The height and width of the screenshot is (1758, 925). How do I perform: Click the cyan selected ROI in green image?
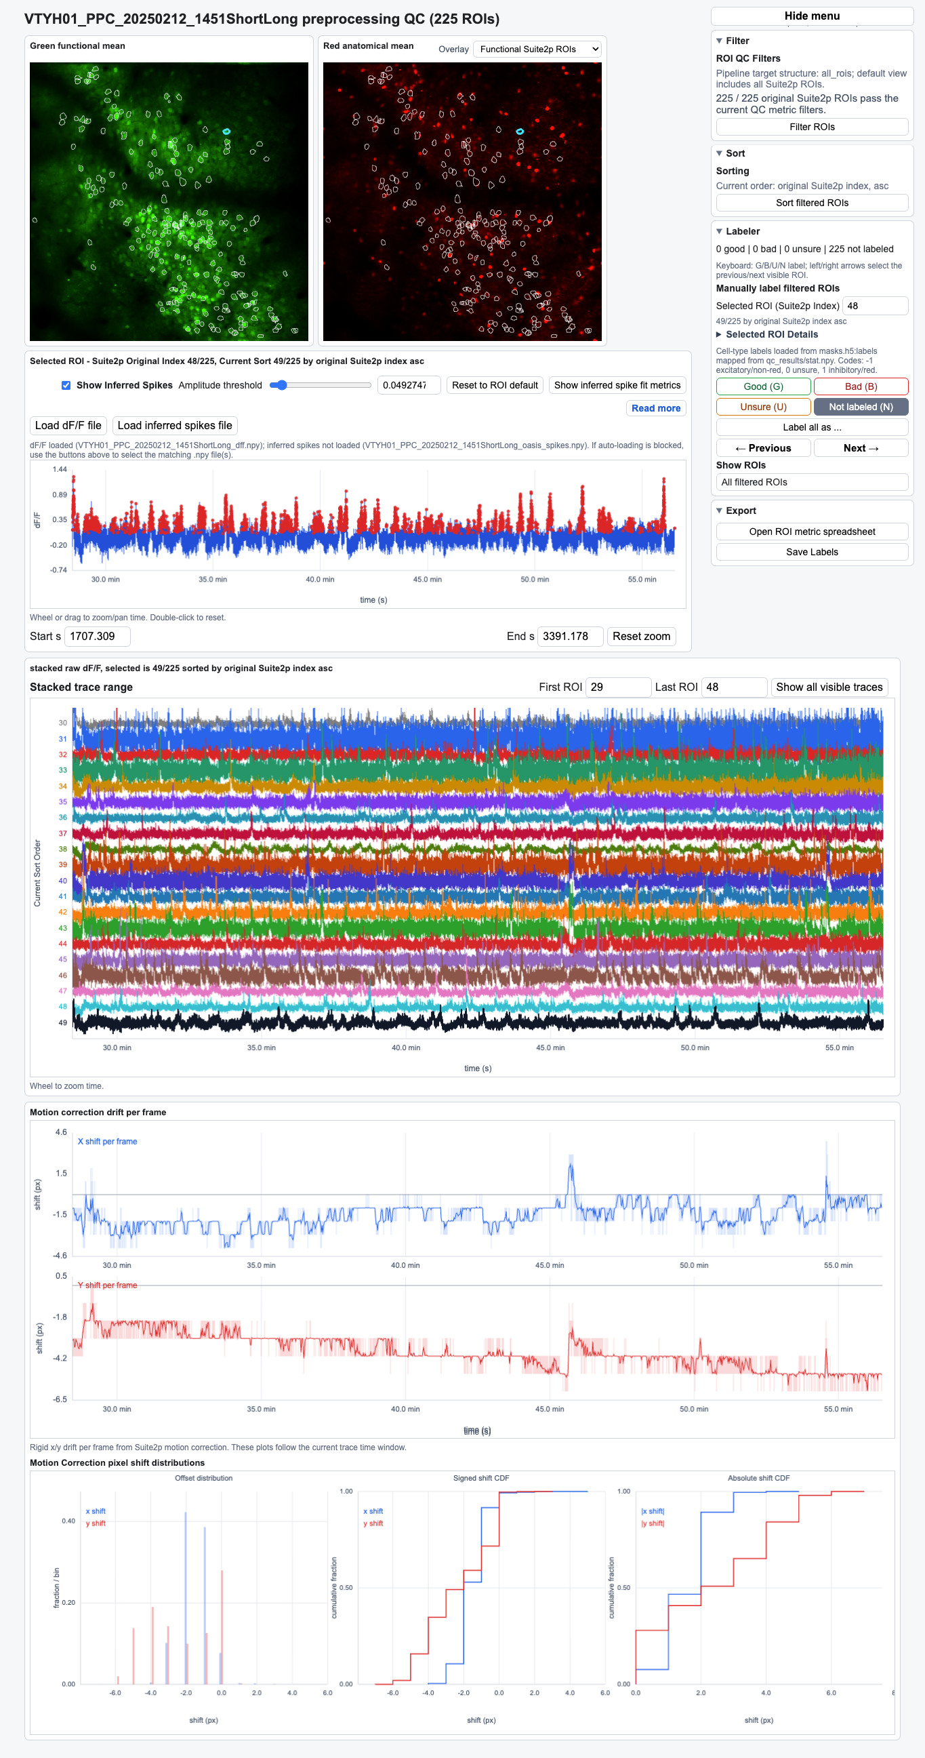pos(226,131)
